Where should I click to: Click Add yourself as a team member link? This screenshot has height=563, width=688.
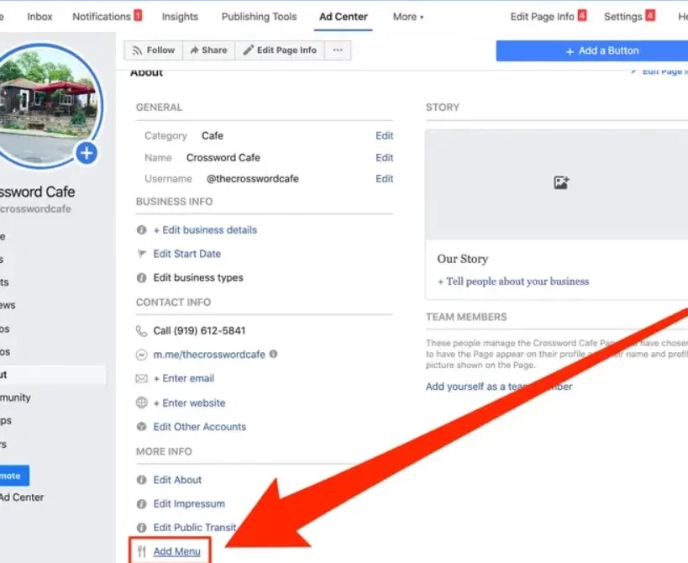(x=499, y=387)
